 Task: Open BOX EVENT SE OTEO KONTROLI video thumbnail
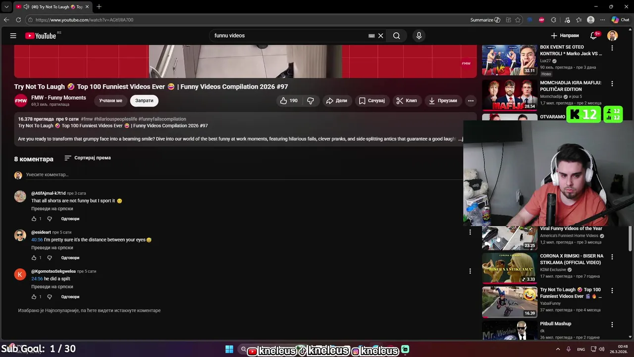pos(509,59)
